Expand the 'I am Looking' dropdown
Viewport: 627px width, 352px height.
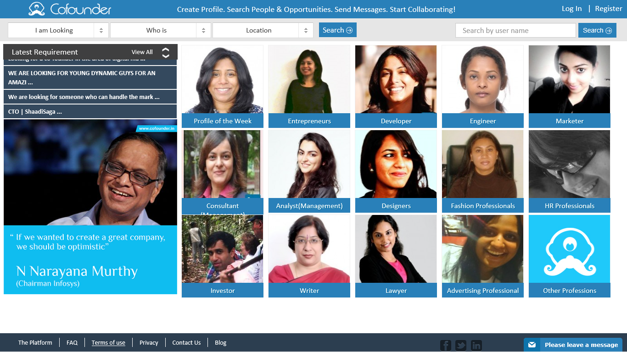click(x=58, y=30)
